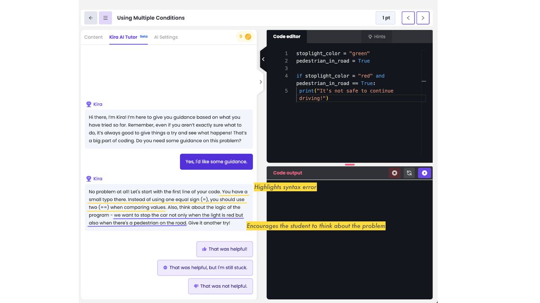The width and height of the screenshot is (540, 303).
Task: Navigate to the previous exercise arrow button
Action: pyautogui.click(x=408, y=18)
